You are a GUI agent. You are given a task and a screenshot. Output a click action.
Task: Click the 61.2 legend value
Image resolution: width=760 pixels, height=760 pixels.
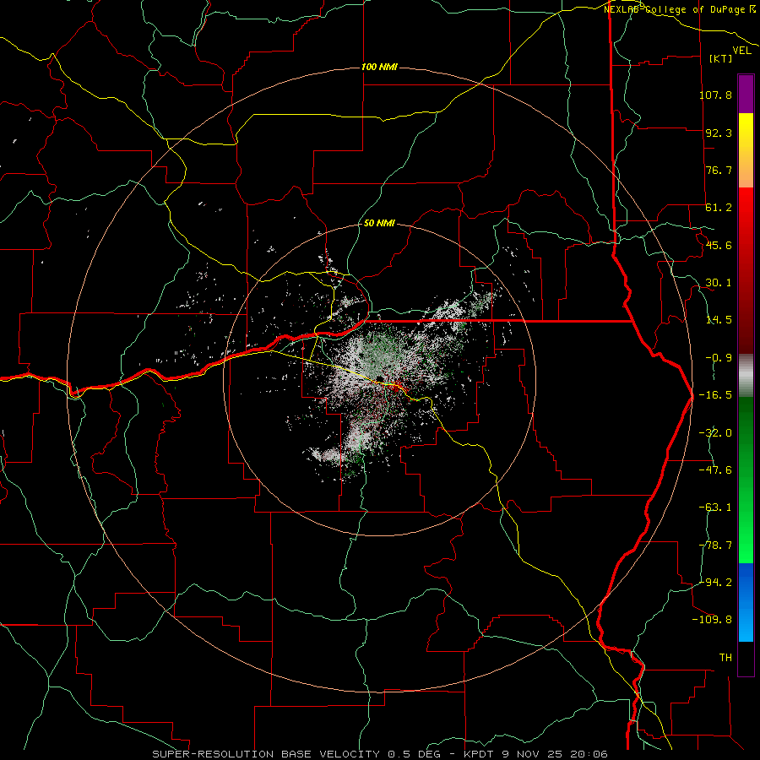(719, 208)
